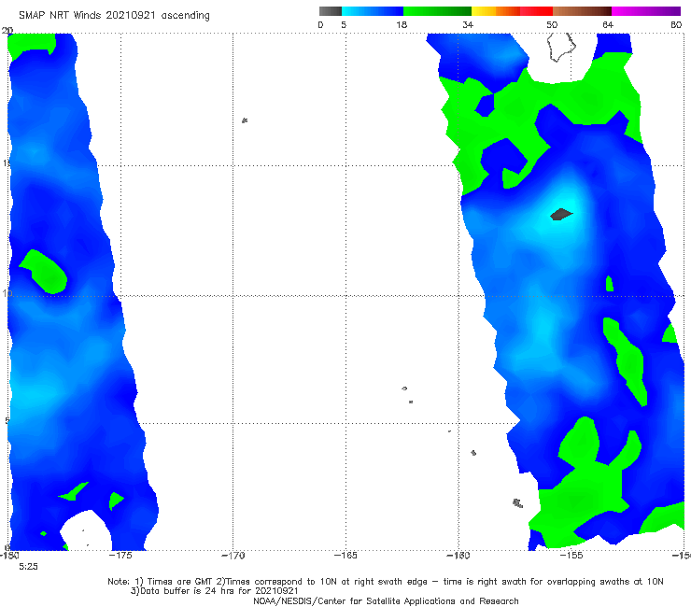Image resolution: width=691 pixels, height=607 pixels.
Task: Click the longitude label '-175'
Action: pyautogui.click(x=120, y=556)
